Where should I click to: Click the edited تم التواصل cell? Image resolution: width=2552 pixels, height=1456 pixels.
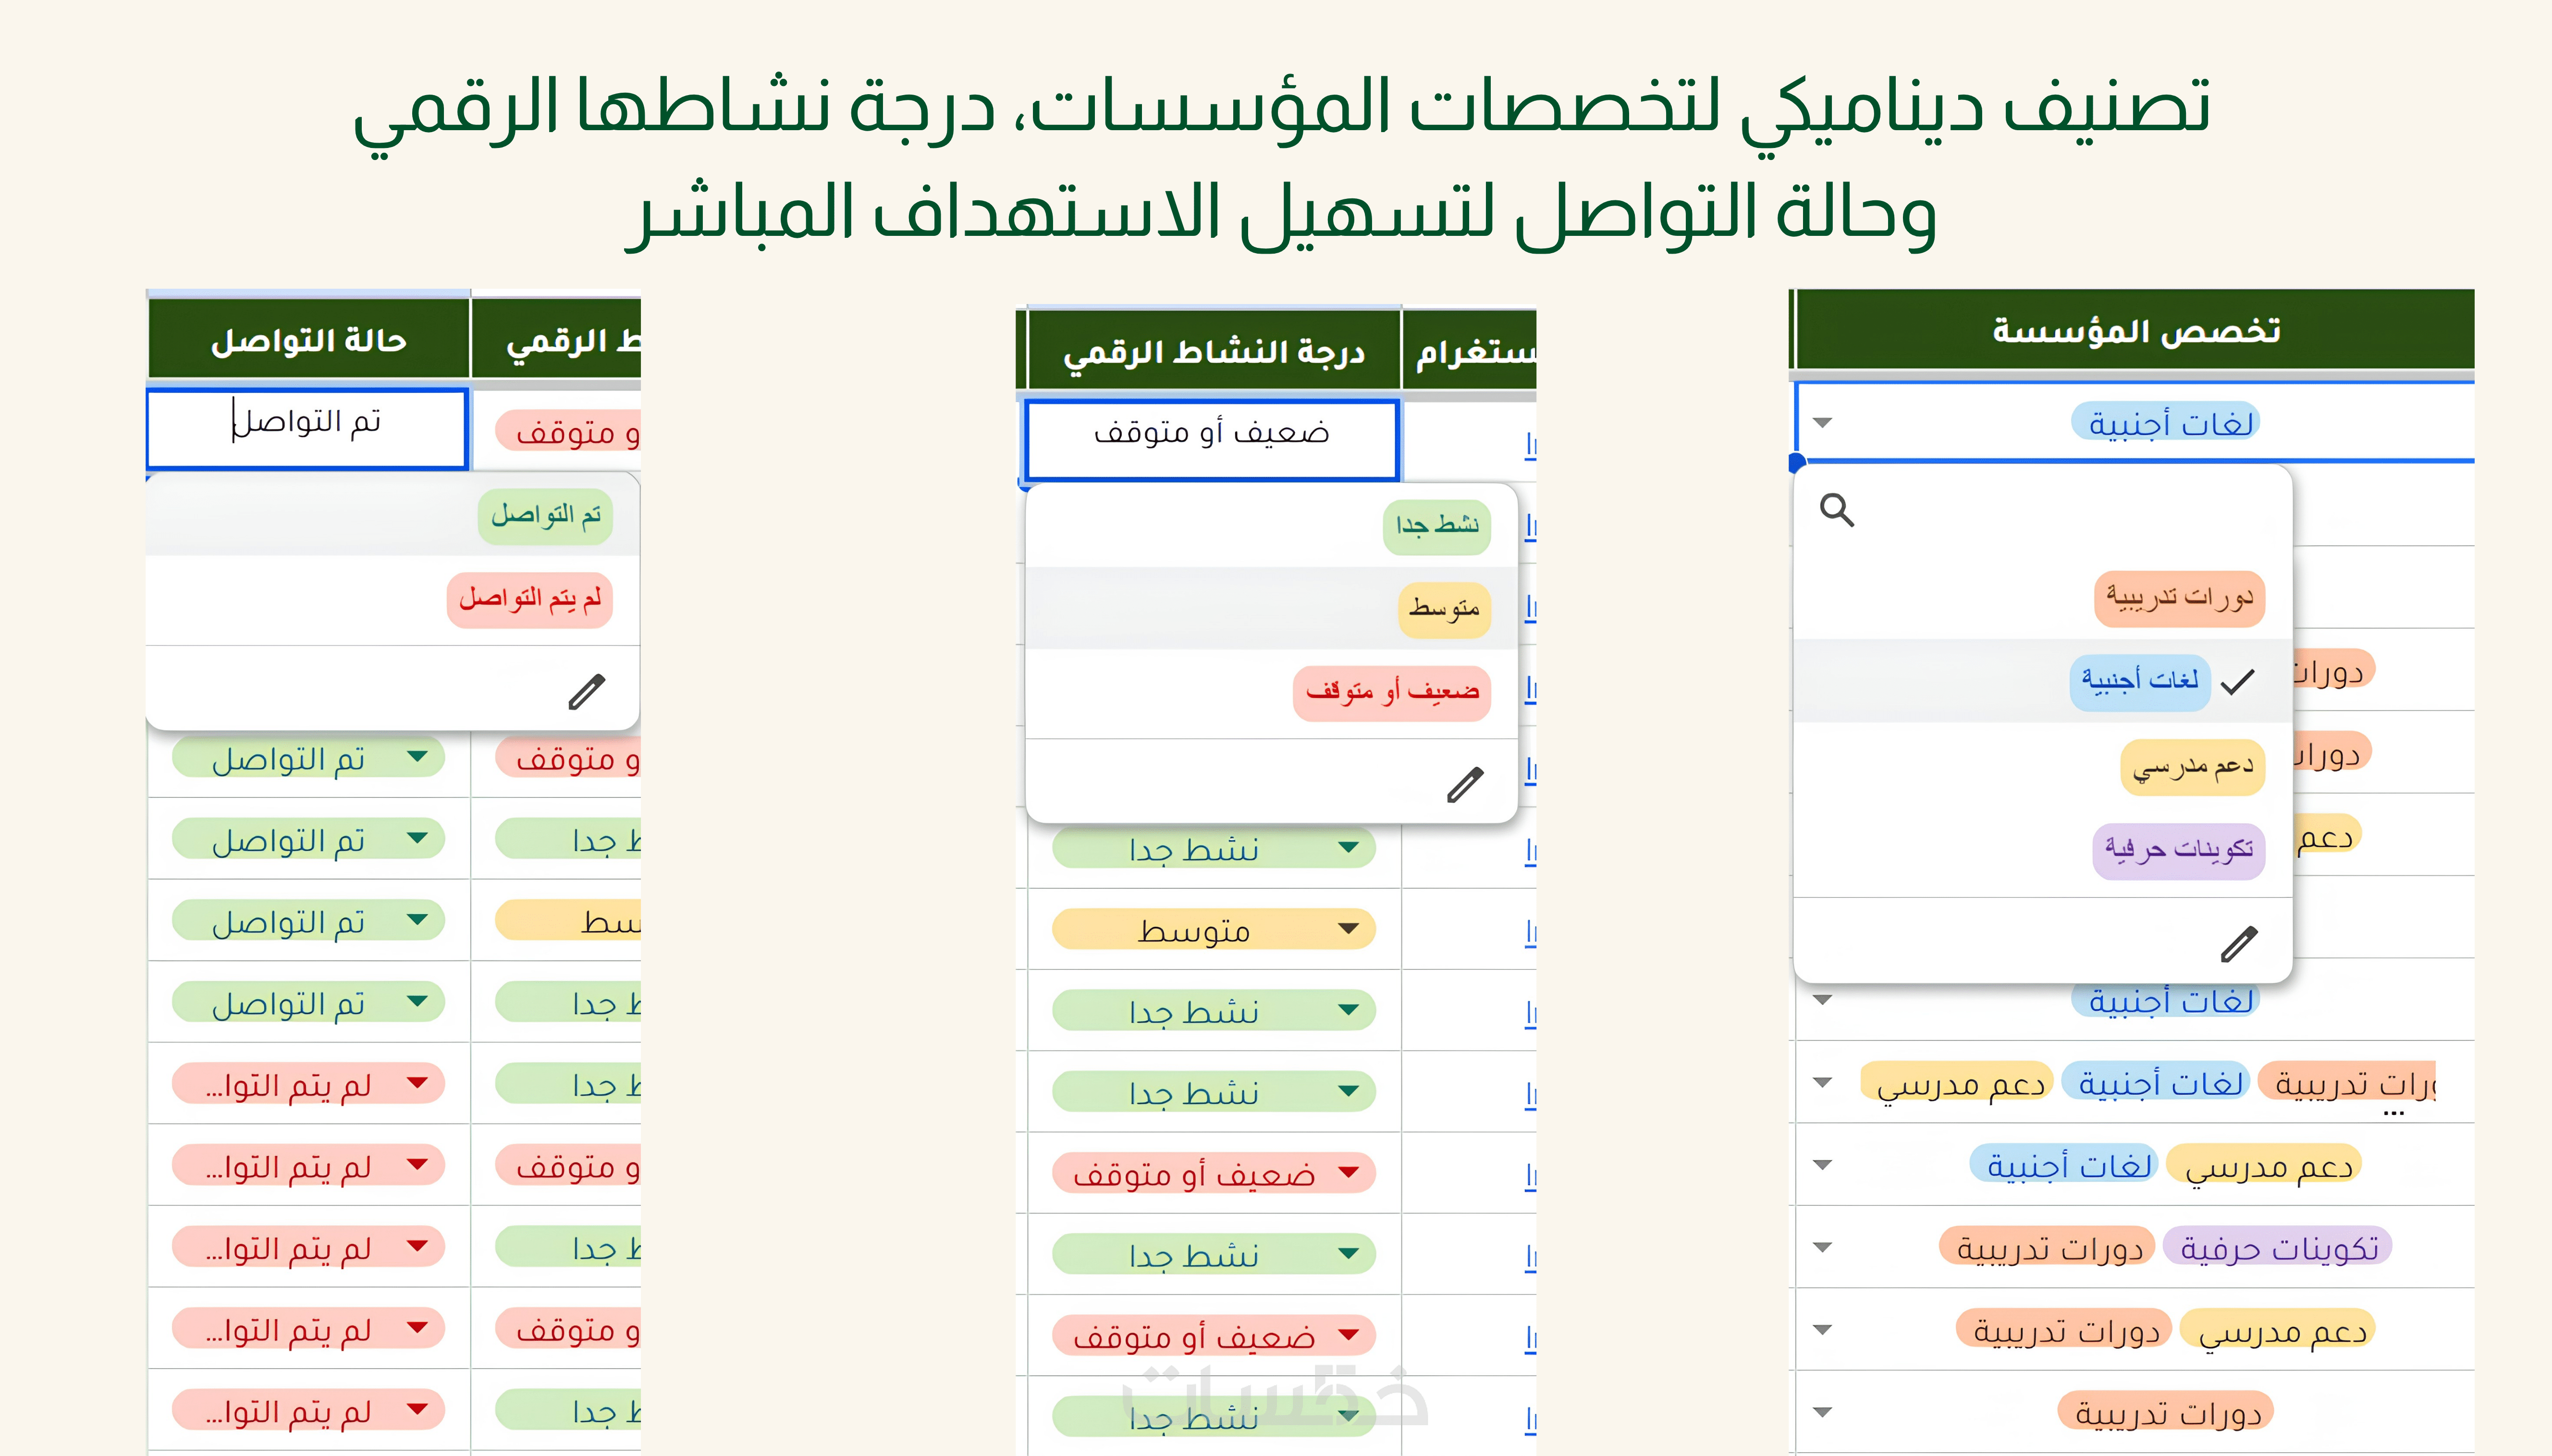click(x=307, y=429)
